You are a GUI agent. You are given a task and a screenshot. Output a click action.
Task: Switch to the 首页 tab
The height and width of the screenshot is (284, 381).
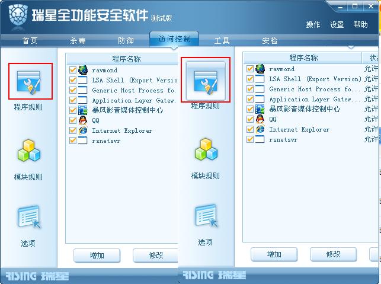[x=30, y=40]
